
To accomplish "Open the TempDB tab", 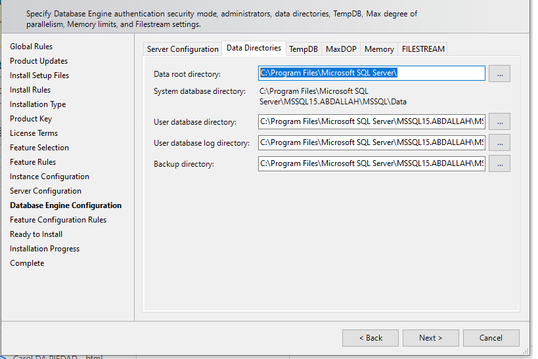I will 303,49.
